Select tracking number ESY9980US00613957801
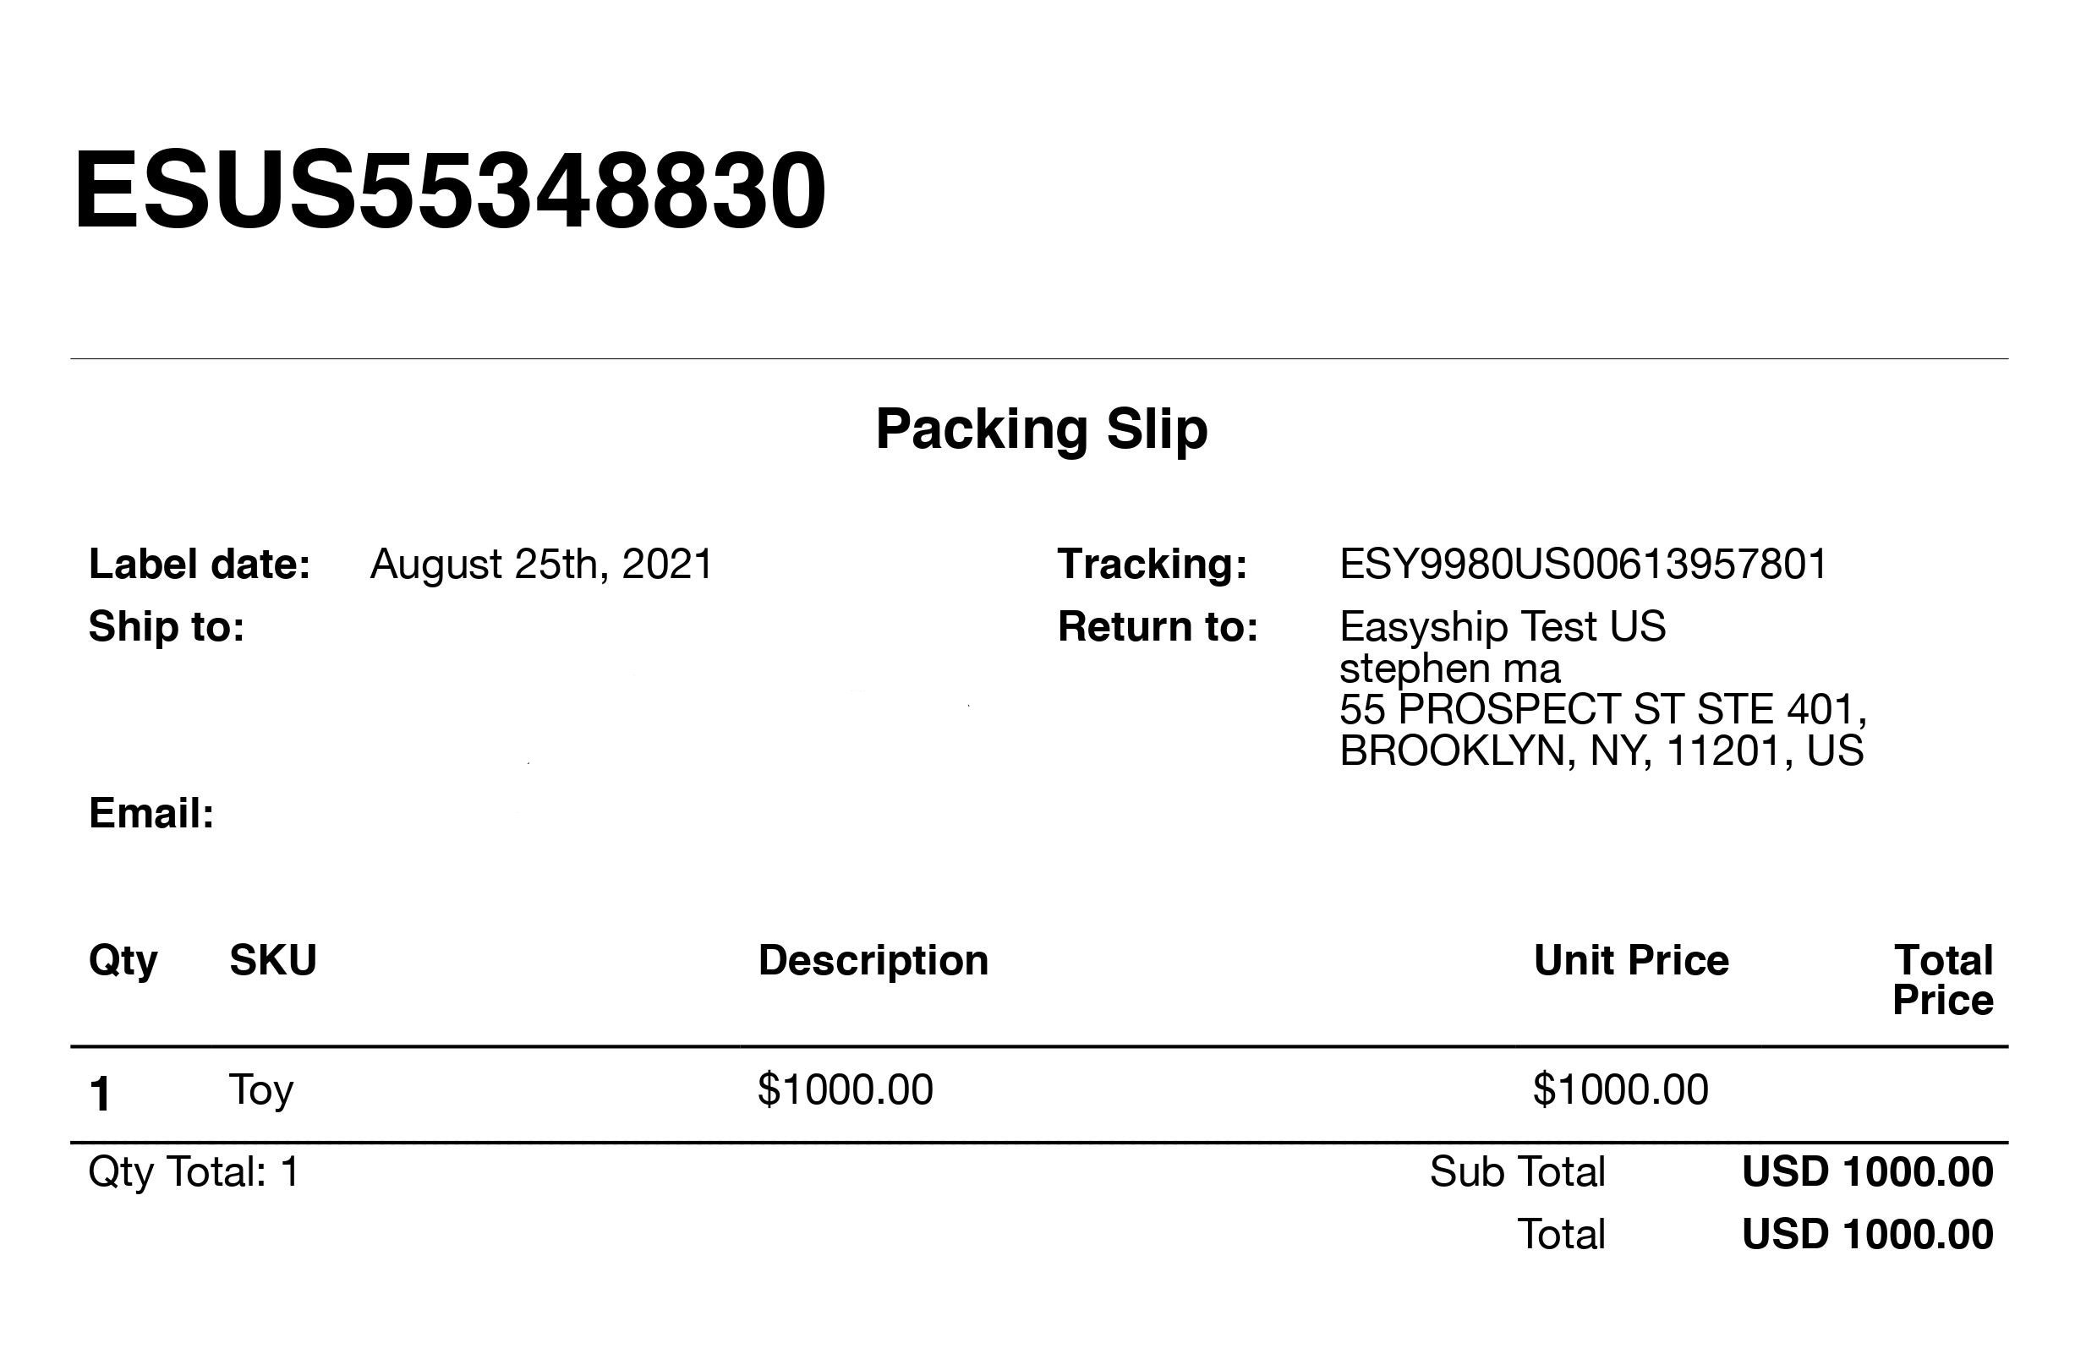This screenshot has height=1370, width=2097. (1584, 565)
